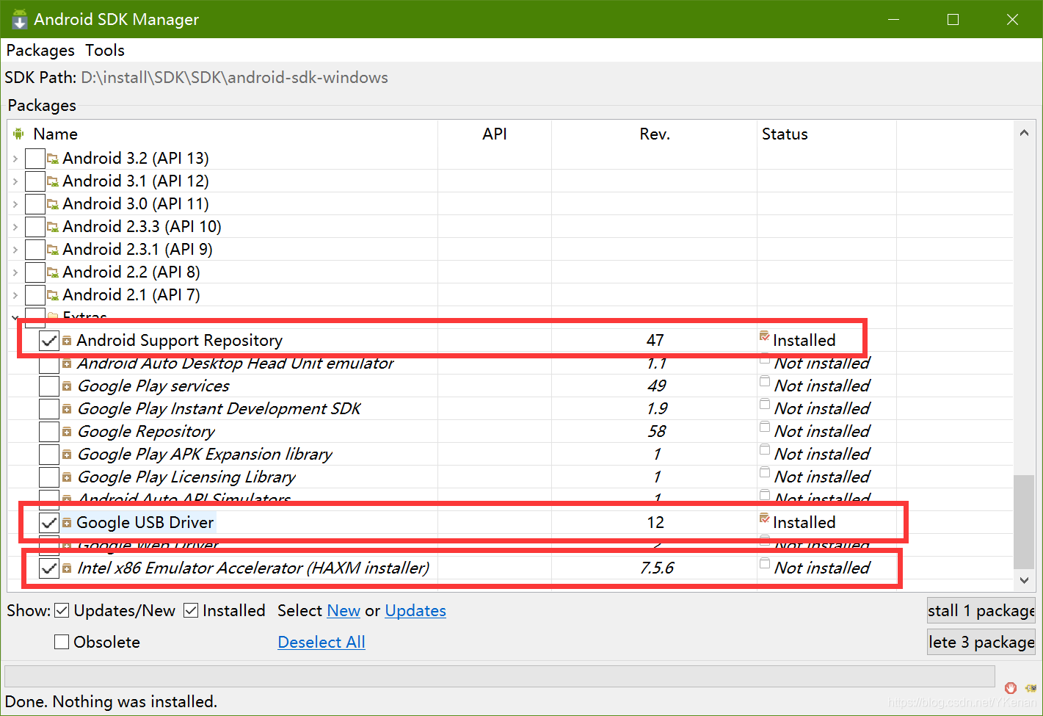Click Not installed status icon for HAXM installer
Screen dimensions: 1043x716
pyautogui.click(x=765, y=564)
